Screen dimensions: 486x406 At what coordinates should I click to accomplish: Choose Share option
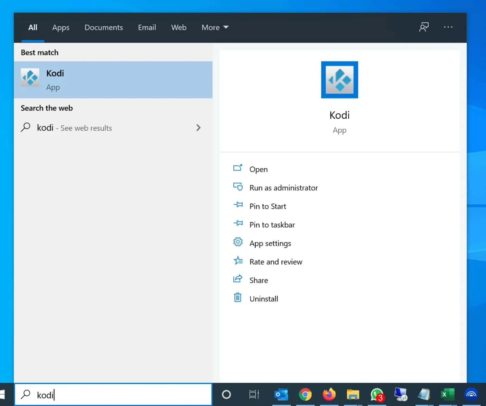coord(259,280)
